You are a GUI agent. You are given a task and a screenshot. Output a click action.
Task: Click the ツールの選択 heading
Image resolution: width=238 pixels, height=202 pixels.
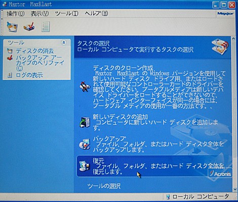(x=104, y=186)
